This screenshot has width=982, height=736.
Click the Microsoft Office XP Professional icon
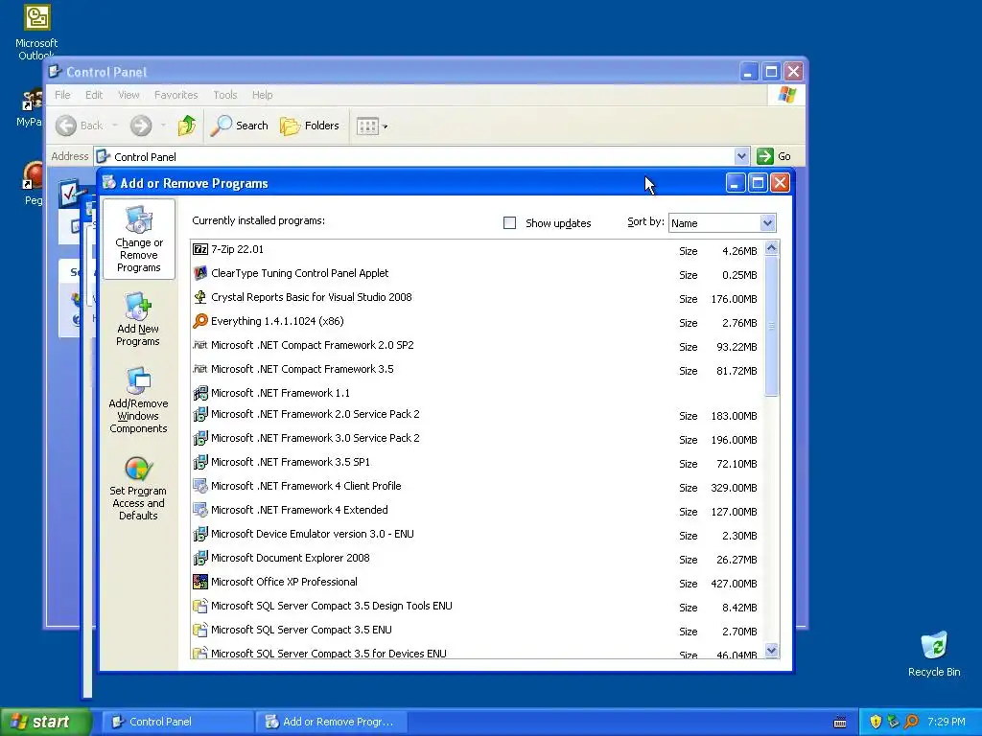point(199,582)
